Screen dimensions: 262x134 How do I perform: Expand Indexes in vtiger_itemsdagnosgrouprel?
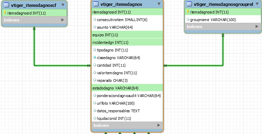257,26
